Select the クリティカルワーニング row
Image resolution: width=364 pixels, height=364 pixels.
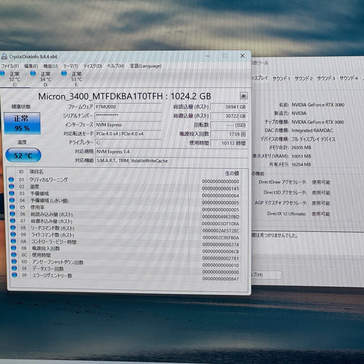[125, 180]
